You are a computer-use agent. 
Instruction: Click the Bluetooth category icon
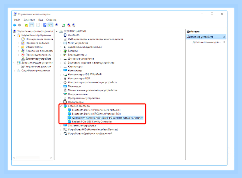65,35
